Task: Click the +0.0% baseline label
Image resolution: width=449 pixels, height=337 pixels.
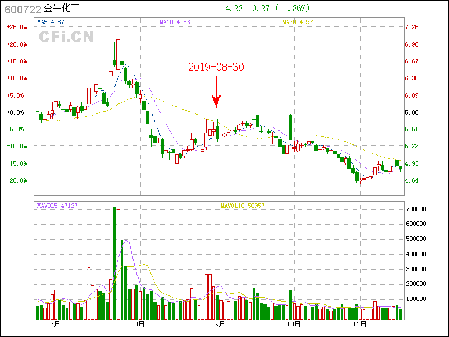Action: [x=16, y=112]
